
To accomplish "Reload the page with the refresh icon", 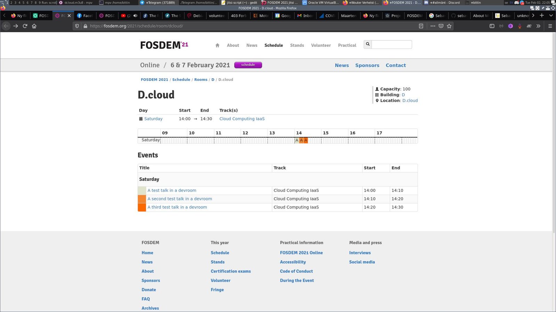I will (x=25, y=26).
